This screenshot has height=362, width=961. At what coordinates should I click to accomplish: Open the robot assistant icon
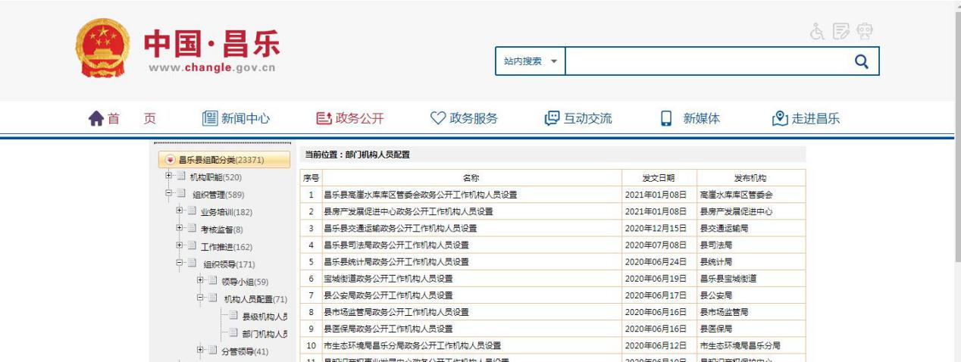[865, 33]
